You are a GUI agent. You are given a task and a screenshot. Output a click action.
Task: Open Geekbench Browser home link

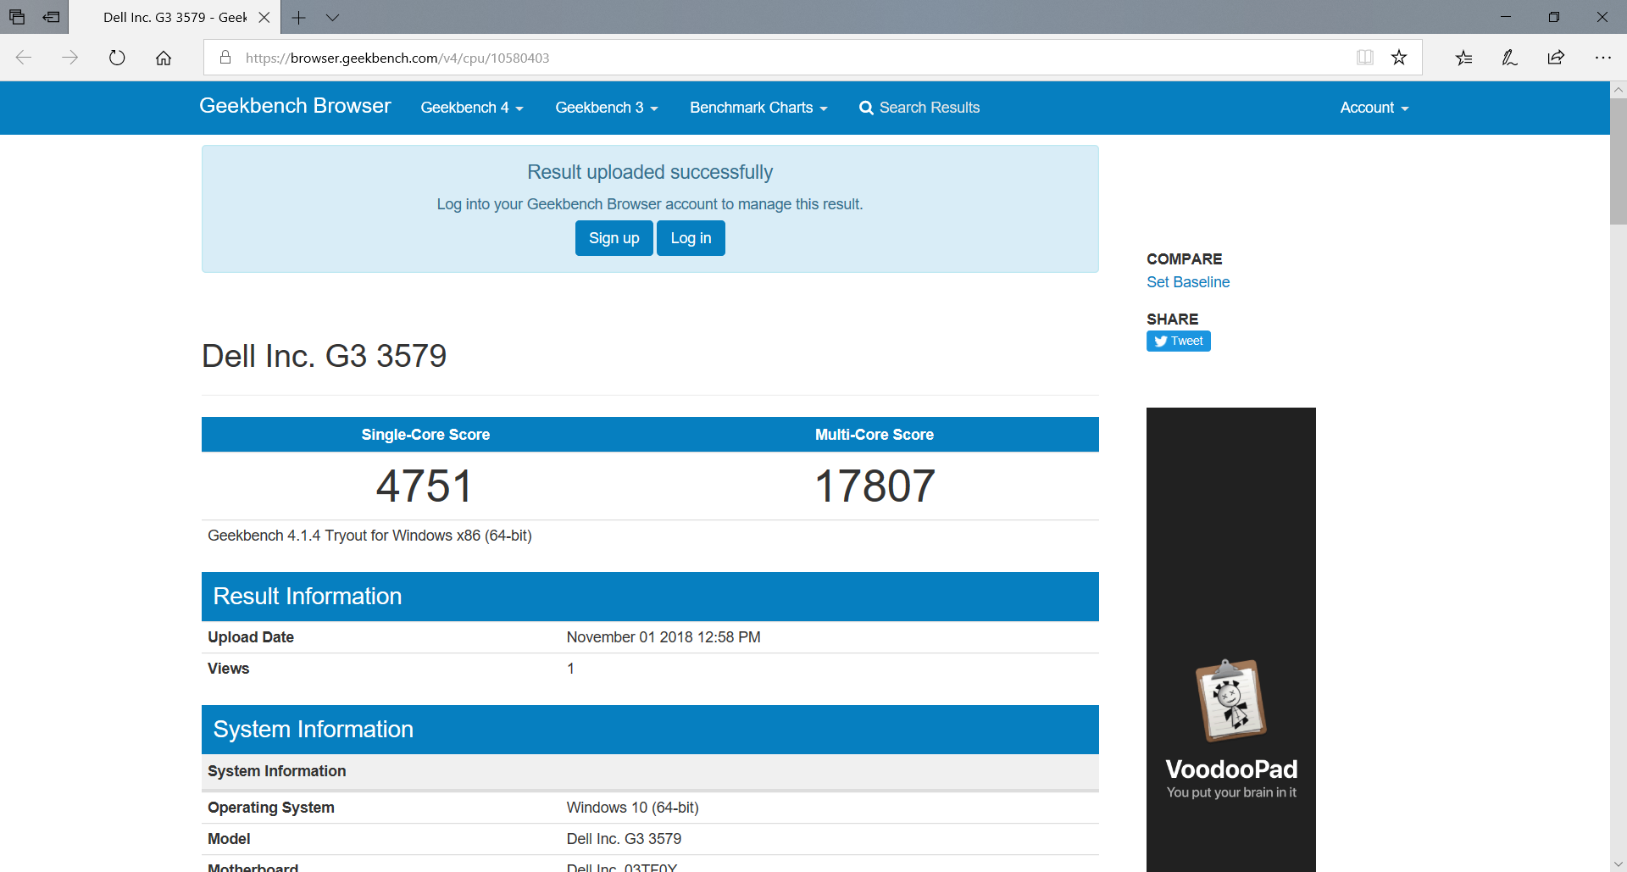[x=295, y=106]
